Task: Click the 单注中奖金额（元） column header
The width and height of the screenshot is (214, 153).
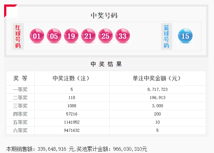Action: pyautogui.click(x=157, y=78)
